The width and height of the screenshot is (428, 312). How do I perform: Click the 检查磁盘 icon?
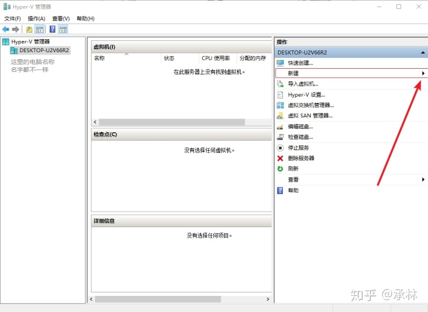(x=280, y=137)
